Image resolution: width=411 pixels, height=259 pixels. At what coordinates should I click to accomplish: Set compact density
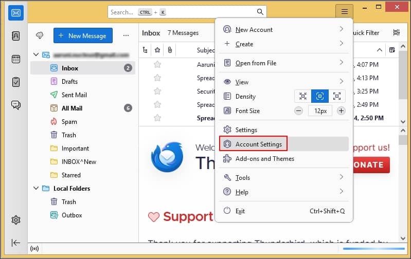pos(303,96)
